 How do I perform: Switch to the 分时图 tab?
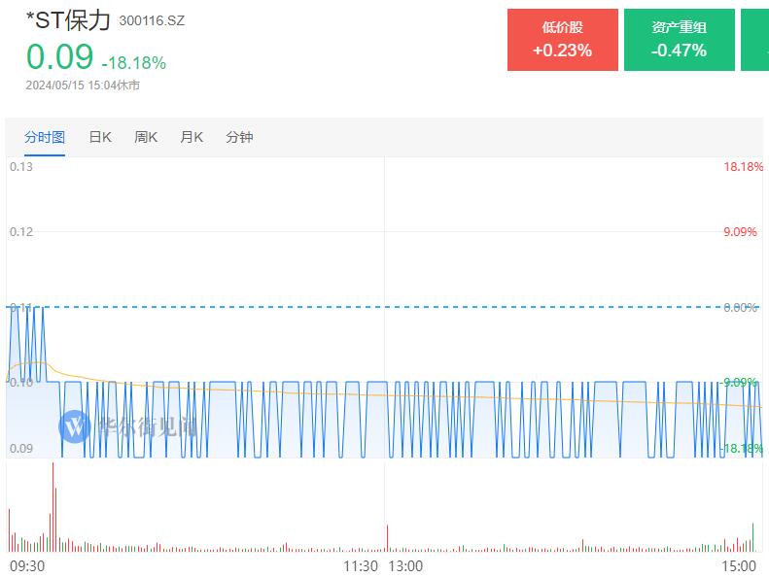coord(45,137)
